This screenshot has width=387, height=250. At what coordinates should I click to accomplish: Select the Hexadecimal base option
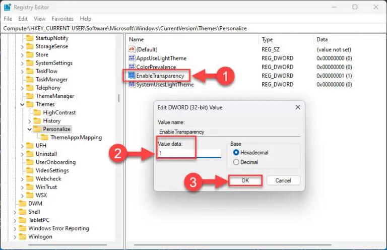236,153
